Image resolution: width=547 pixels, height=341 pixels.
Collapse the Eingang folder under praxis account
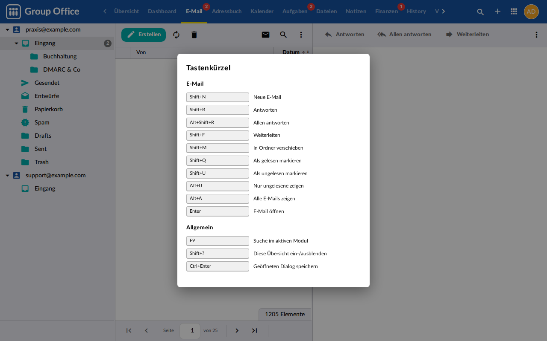16,43
